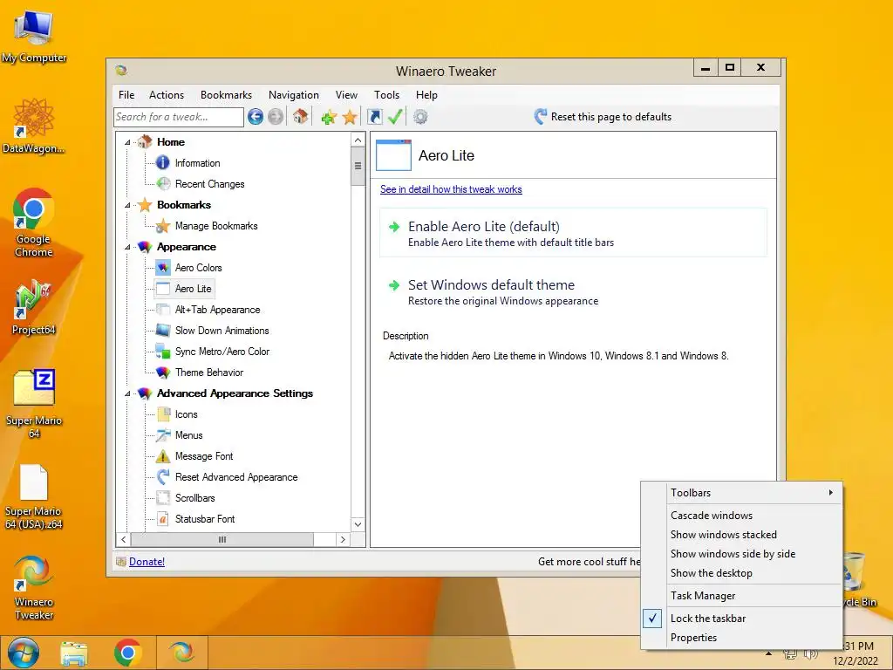Click the Theme Behavior icon
Viewport: 893px width, 670px height.
coord(163,372)
